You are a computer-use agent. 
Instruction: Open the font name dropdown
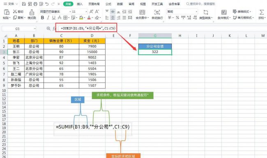70,12
